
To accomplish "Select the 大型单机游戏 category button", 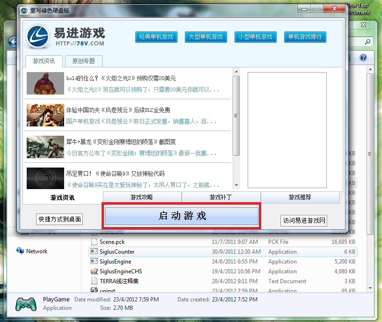I will coord(206,37).
